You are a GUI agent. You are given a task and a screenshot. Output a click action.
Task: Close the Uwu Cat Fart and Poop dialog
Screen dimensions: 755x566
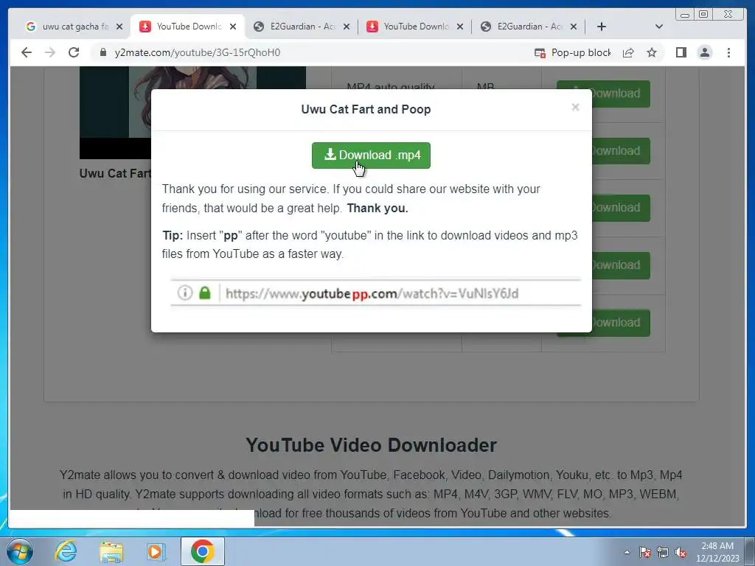[575, 108]
